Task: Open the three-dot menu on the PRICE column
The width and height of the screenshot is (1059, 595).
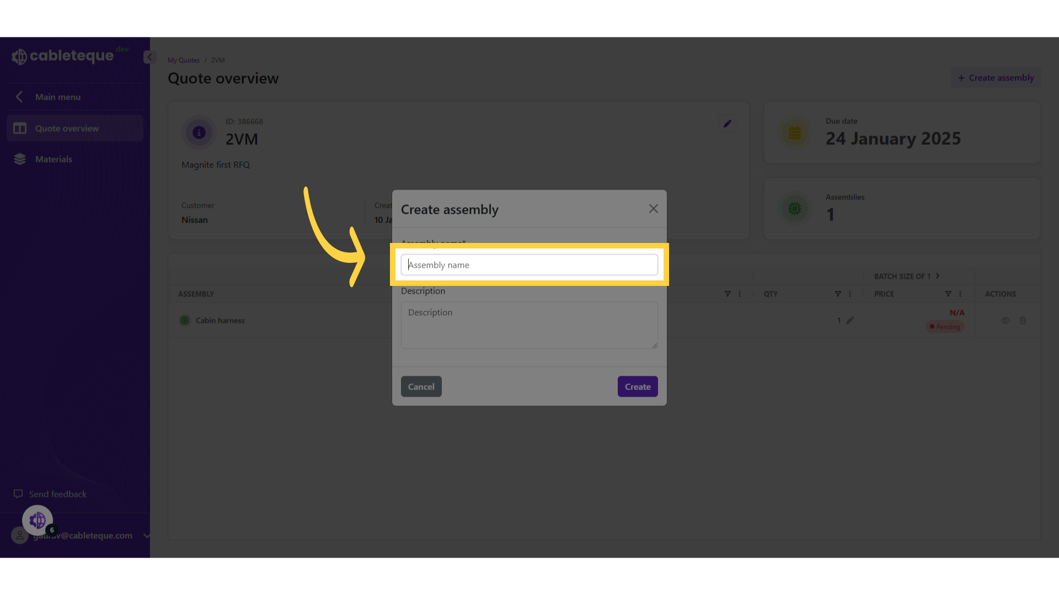Action: [x=959, y=294]
